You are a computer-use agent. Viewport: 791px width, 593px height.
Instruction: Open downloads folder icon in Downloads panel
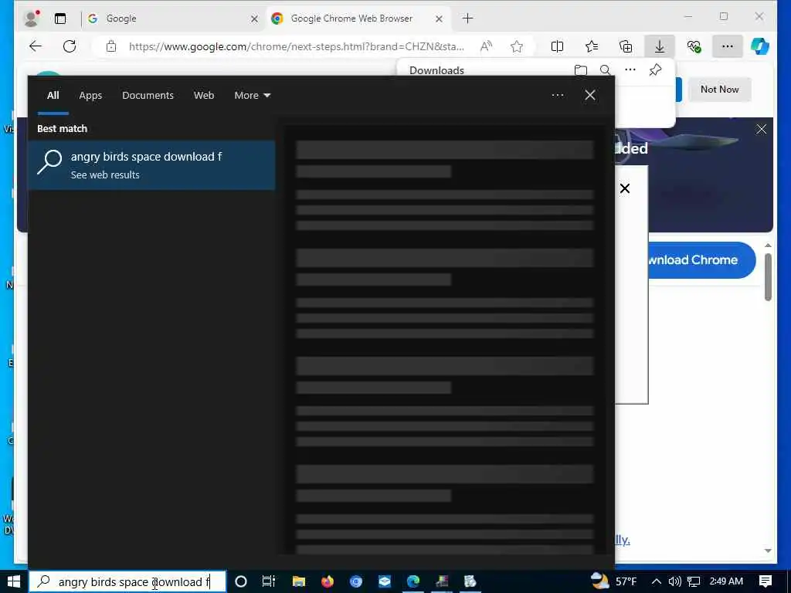581,70
